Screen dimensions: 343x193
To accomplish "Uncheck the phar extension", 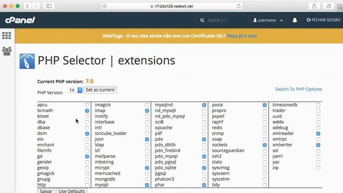I will coord(204,185).
